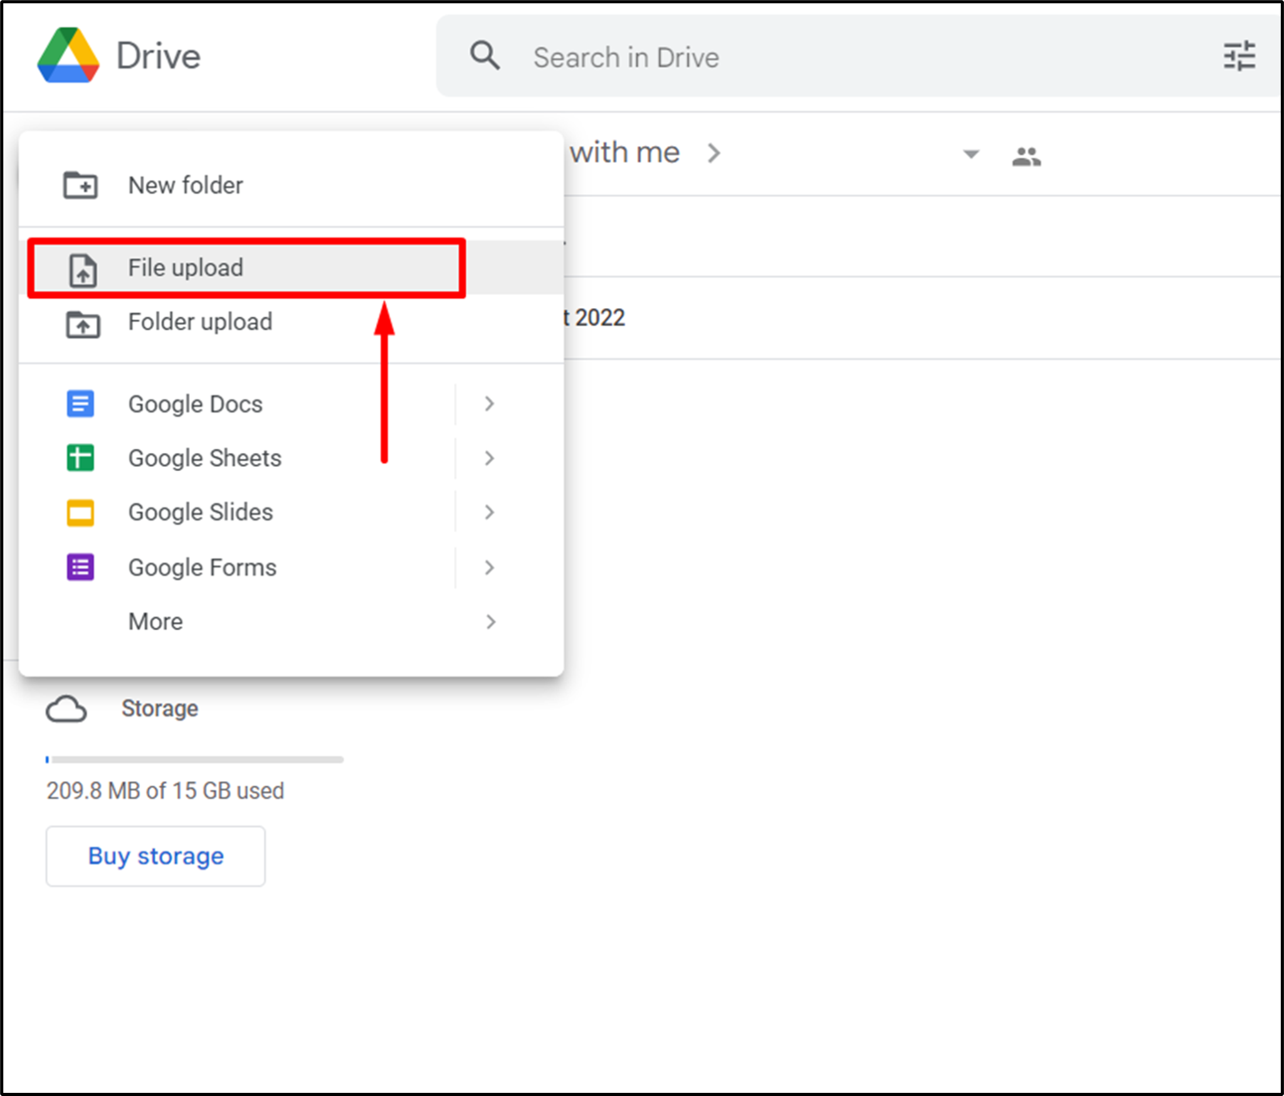This screenshot has width=1284, height=1096.
Task: Click the Buy storage button
Action: pos(155,856)
